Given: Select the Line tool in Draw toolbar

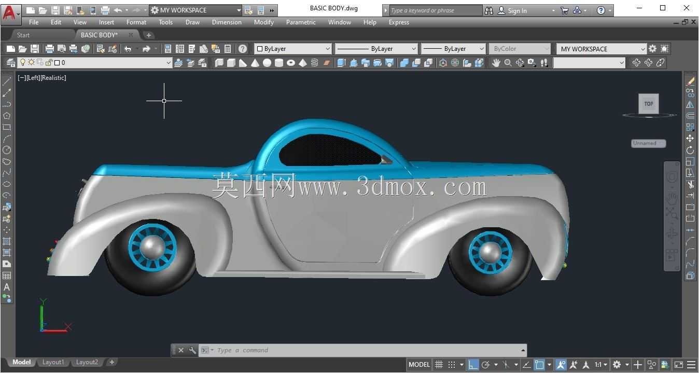Looking at the screenshot, I should point(7,81).
